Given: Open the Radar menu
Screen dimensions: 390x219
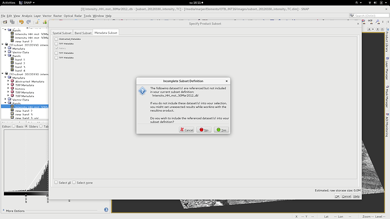Looking at the screenshot, I should click(x=78, y=16).
